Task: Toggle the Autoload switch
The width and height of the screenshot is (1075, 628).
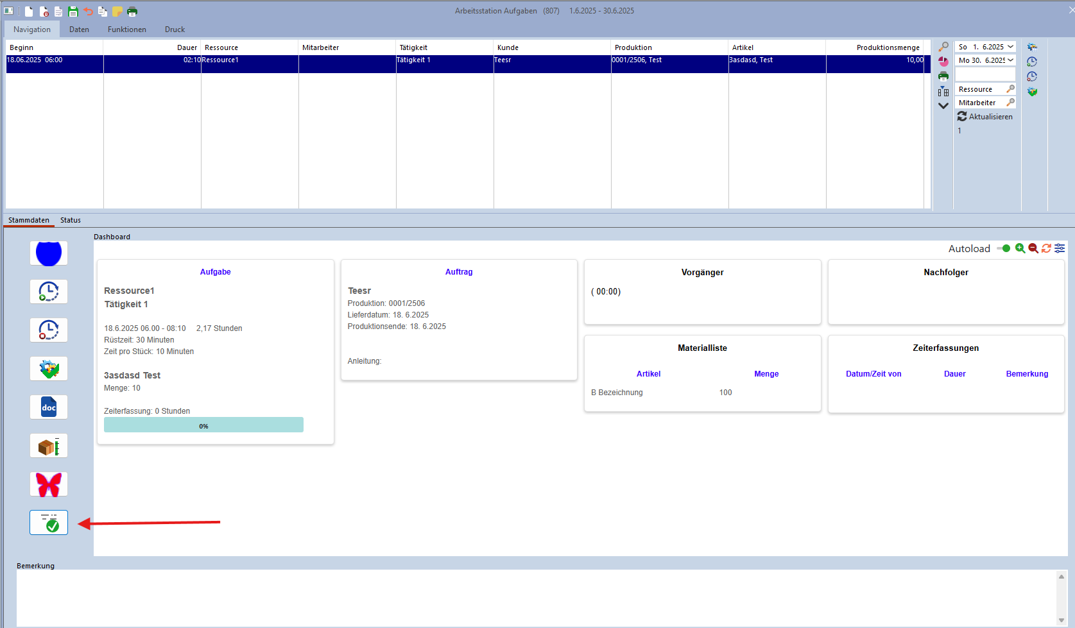Action: pos(1004,248)
